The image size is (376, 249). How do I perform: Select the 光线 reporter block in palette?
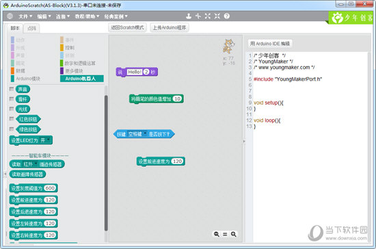[23, 109]
